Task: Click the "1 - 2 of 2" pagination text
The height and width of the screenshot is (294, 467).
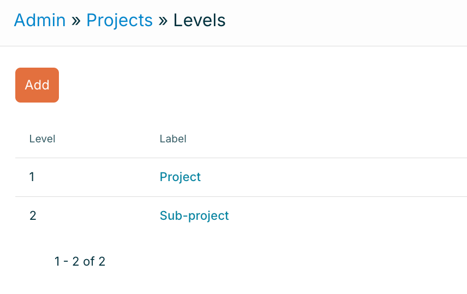Action: click(80, 262)
